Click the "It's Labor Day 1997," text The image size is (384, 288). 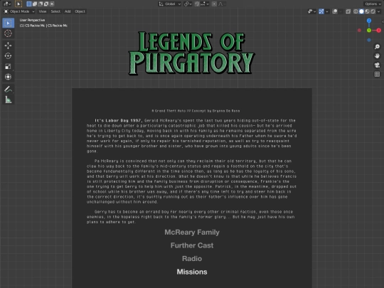pyautogui.click(x=118, y=120)
